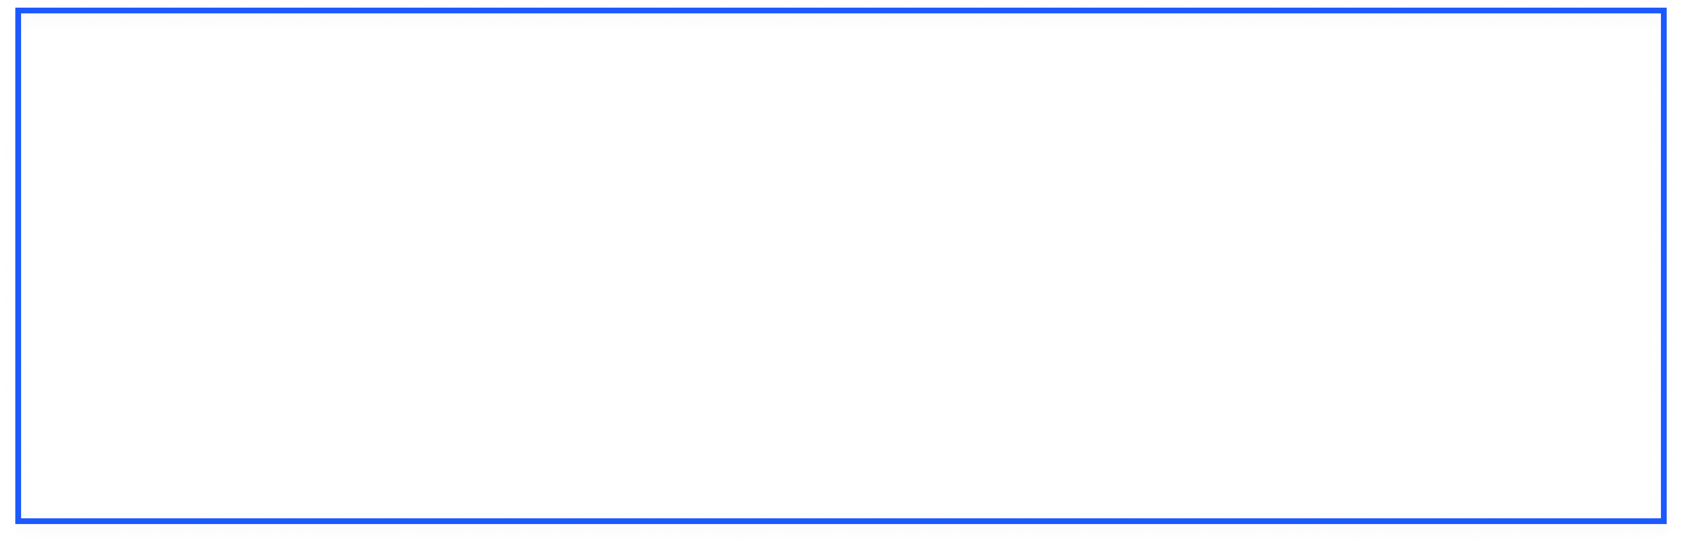
Task: Click the blue border's right edge
Action: (1664, 273)
